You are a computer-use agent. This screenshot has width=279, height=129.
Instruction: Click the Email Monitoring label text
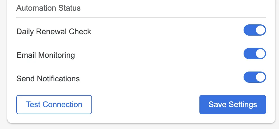point(46,55)
